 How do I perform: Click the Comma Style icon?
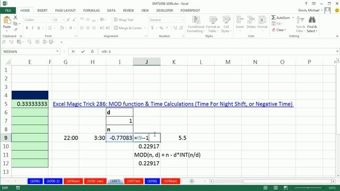pos(167,28)
